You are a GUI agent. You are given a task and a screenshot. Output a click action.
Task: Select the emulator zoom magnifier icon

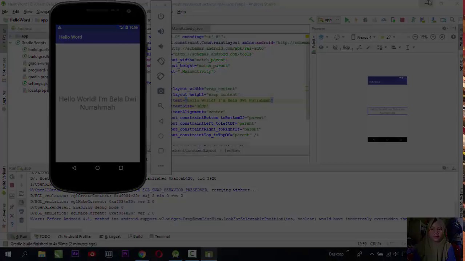tap(161, 106)
